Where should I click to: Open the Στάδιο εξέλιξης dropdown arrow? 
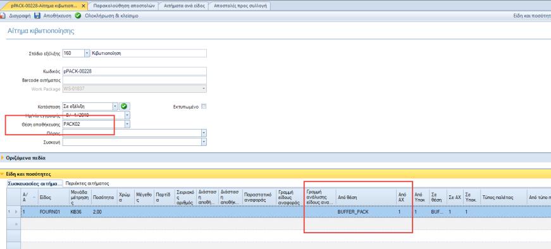[87, 53]
